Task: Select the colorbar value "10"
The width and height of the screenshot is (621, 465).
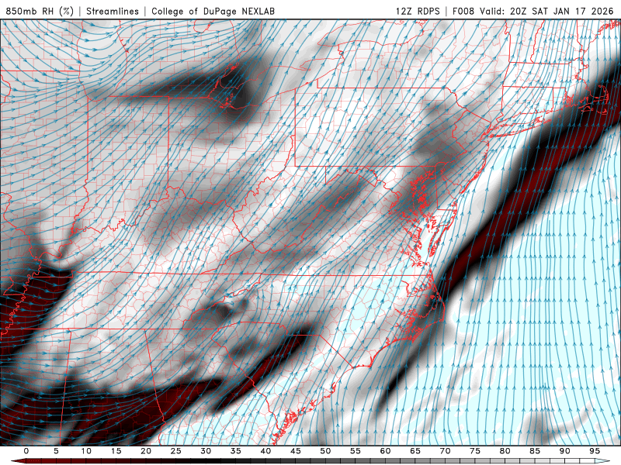Action: pos(86,451)
